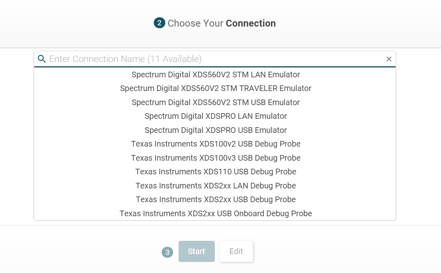Click the search magnifier icon
441x273 pixels.
42,59
